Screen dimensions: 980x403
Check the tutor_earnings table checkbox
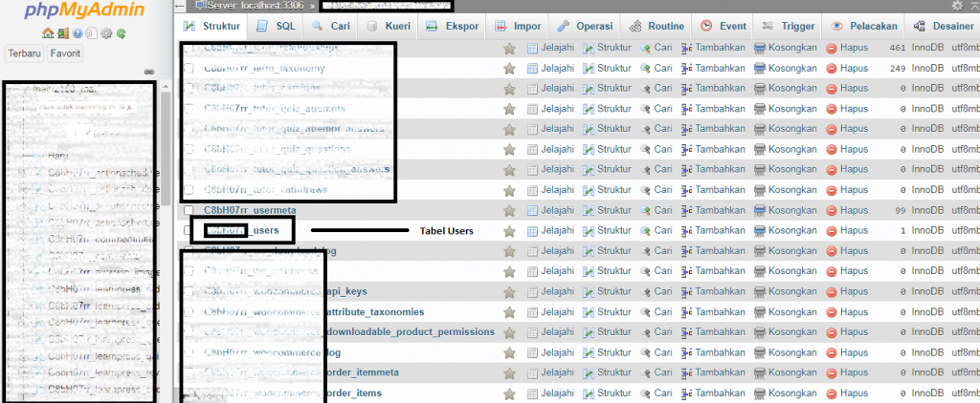(189, 89)
